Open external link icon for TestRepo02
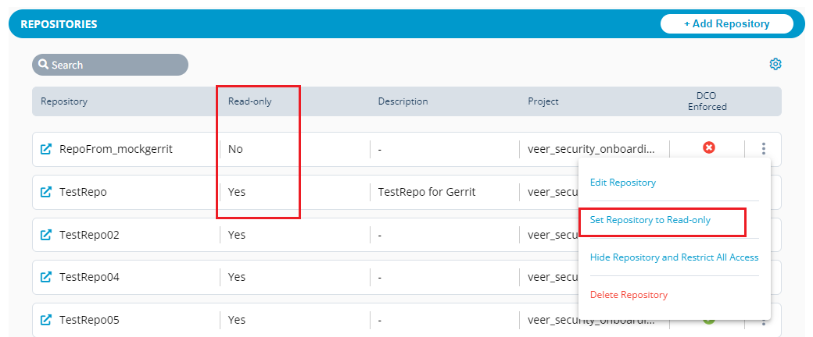Screen dimensions: 813x337 pos(46,234)
